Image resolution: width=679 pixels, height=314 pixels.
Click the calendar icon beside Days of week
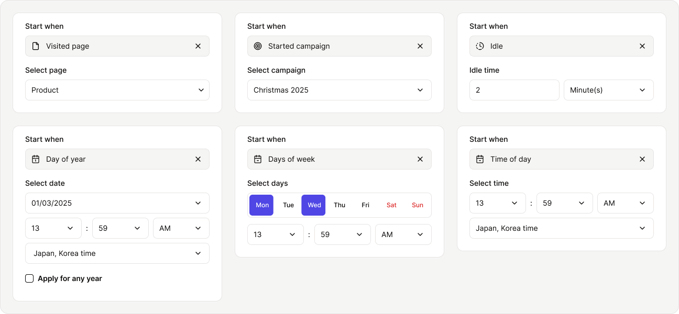point(258,159)
